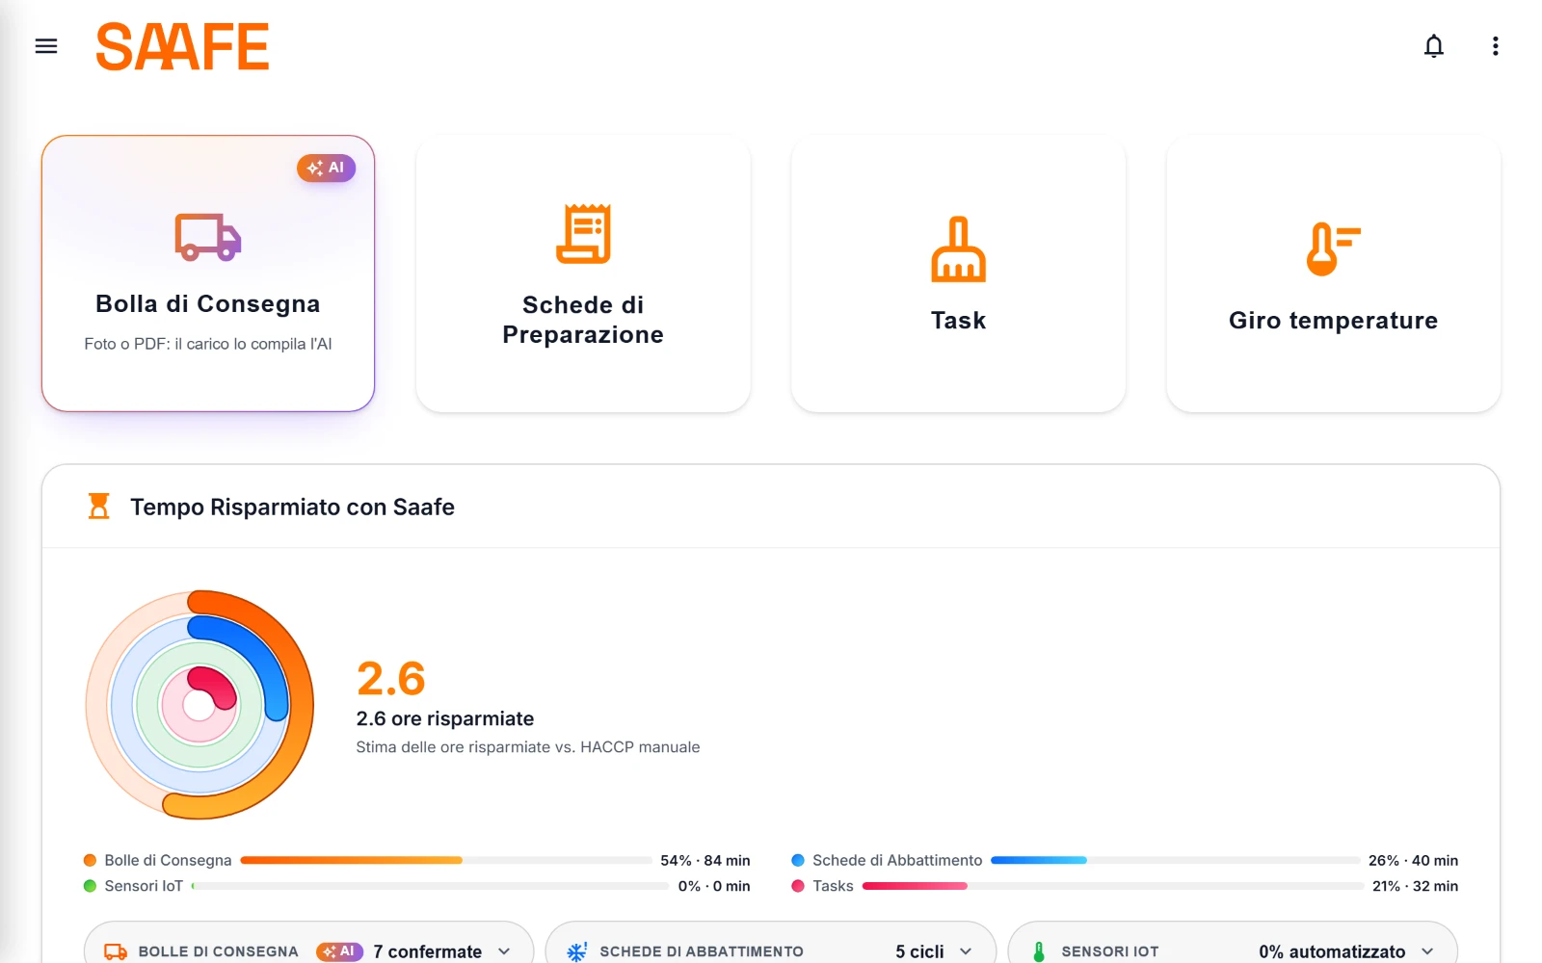This screenshot has height=963, width=1542.
Task: Open the hamburger navigation menu
Action: pos(46,46)
